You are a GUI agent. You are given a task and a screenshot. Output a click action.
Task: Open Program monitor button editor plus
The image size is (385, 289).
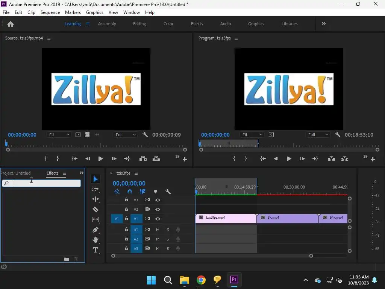(373, 160)
